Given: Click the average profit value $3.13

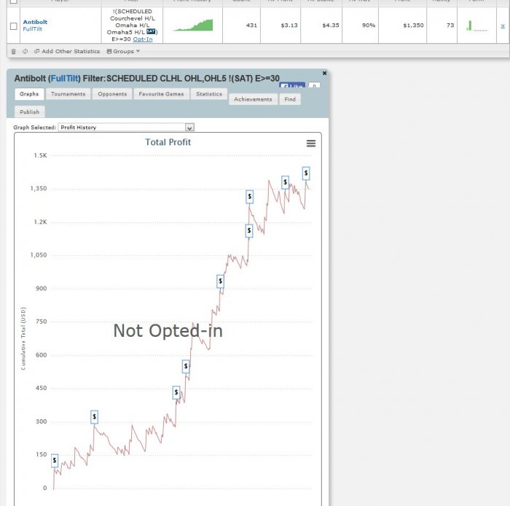Looking at the screenshot, I should click(x=289, y=26).
